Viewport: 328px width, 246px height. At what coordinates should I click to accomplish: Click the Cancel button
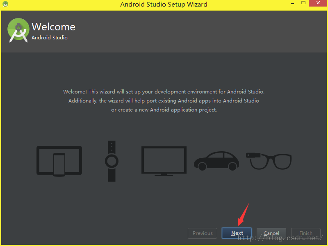pyautogui.click(x=271, y=233)
